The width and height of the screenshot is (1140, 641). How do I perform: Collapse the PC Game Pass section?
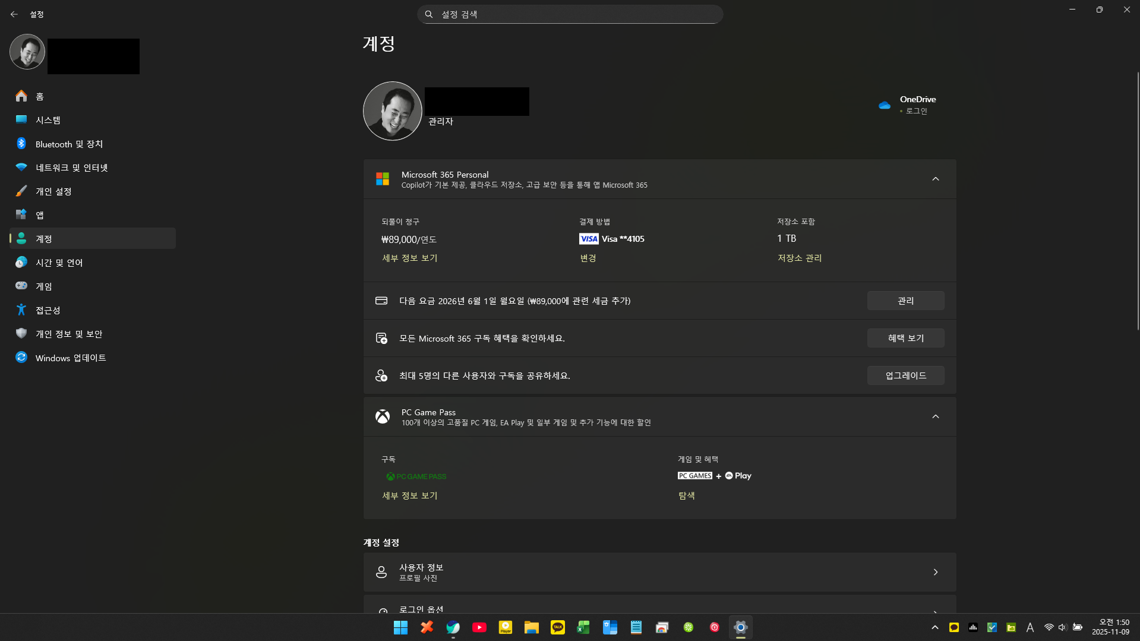(935, 416)
